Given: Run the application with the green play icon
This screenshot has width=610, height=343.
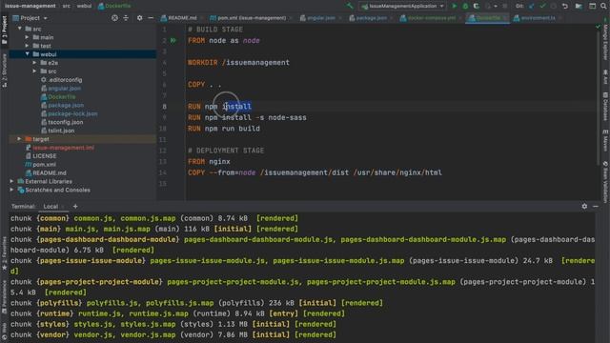Looking at the screenshot, I should point(454,7).
